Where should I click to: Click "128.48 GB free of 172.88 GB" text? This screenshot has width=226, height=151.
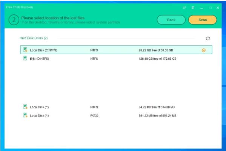pos(157,59)
